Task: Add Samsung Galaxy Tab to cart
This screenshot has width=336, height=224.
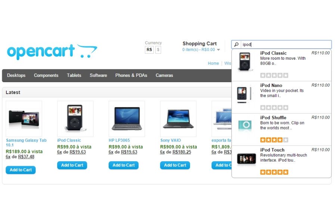Action: [21, 170]
